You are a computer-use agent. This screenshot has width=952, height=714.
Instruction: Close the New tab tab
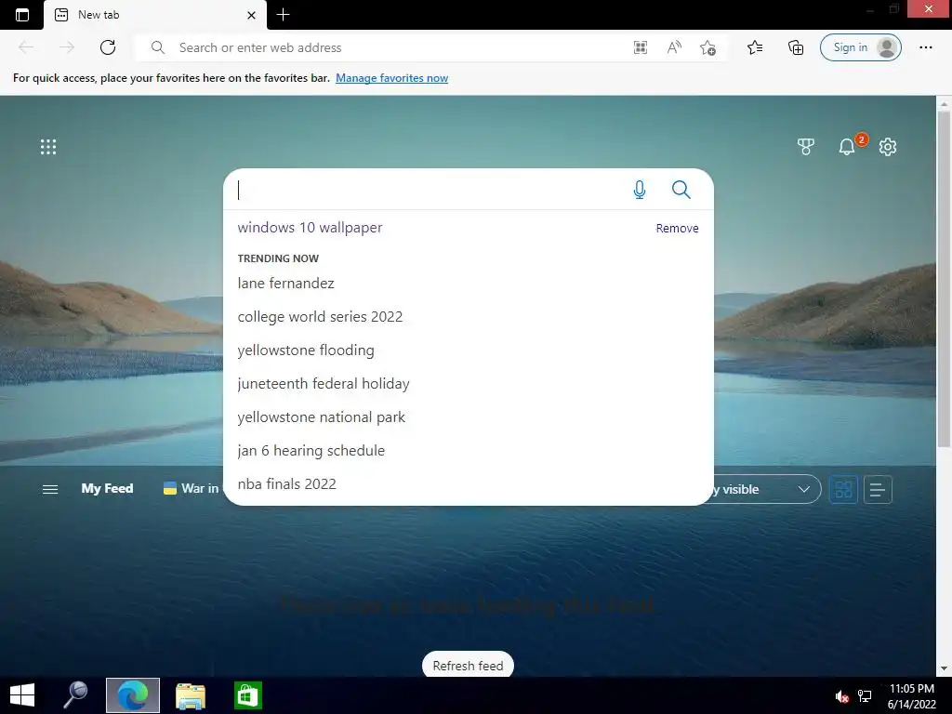251,15
